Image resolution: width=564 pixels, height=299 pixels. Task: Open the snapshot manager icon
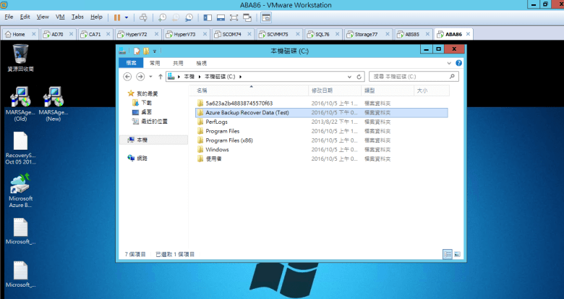[189, 16]
